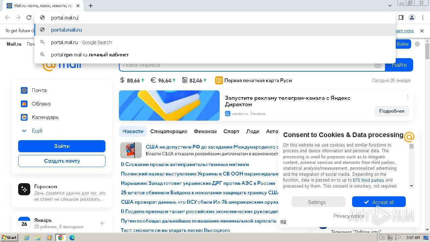Open Первая печатная карта Руси link
430x242 pixels.
click(253, 80)
